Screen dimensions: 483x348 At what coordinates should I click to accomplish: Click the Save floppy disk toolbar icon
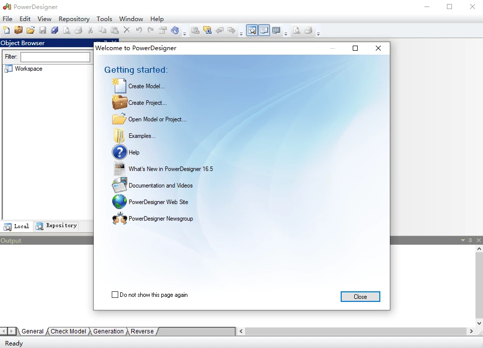tap(43, 30)
